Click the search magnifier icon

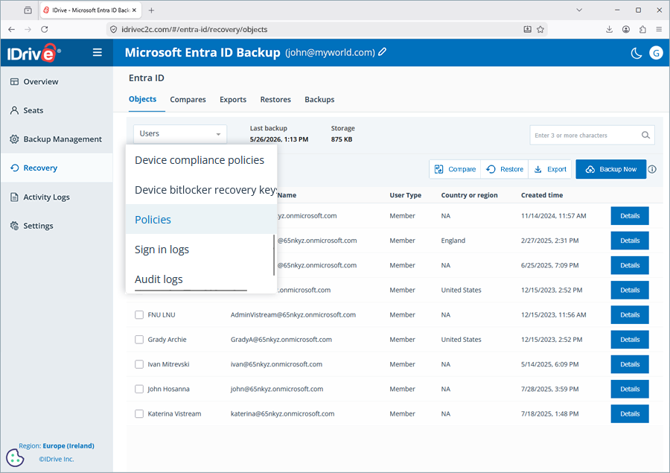pos(645,135)
